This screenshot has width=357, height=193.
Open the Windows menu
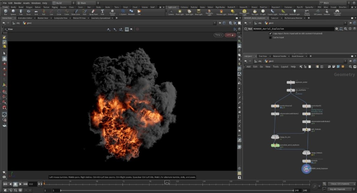36,3
